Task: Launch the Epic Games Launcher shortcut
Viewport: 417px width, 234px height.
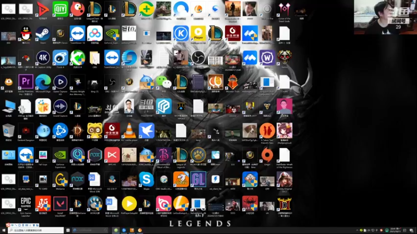Action: pyautogui.click(x=26, y=204)
